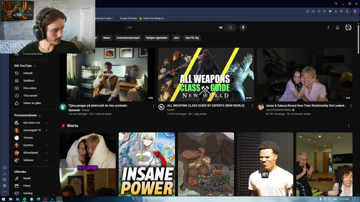This screenshot has height=202, width=360.
Task: Open the easy setup sliders icon
Action: tap(341, 11)
